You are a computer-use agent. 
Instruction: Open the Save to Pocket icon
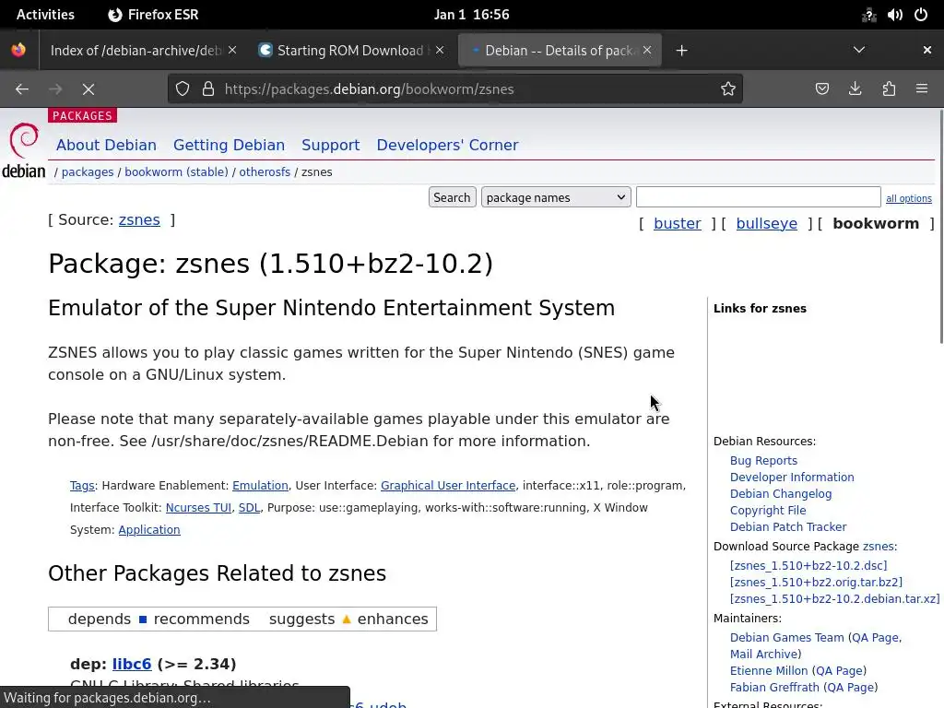821,89
